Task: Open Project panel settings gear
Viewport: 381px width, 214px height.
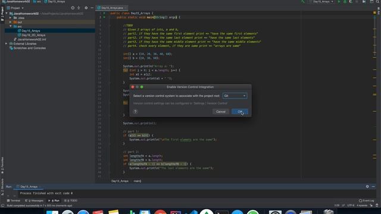Action: [x=86, y=8]
